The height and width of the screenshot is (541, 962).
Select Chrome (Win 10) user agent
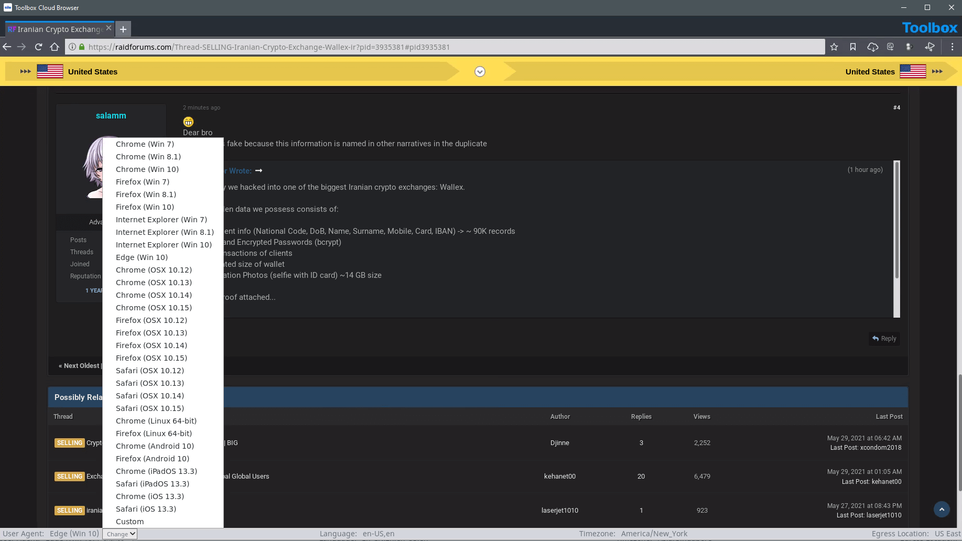point(163,169)
